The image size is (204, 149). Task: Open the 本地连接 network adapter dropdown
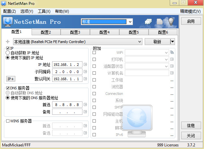tap(78, 42)
